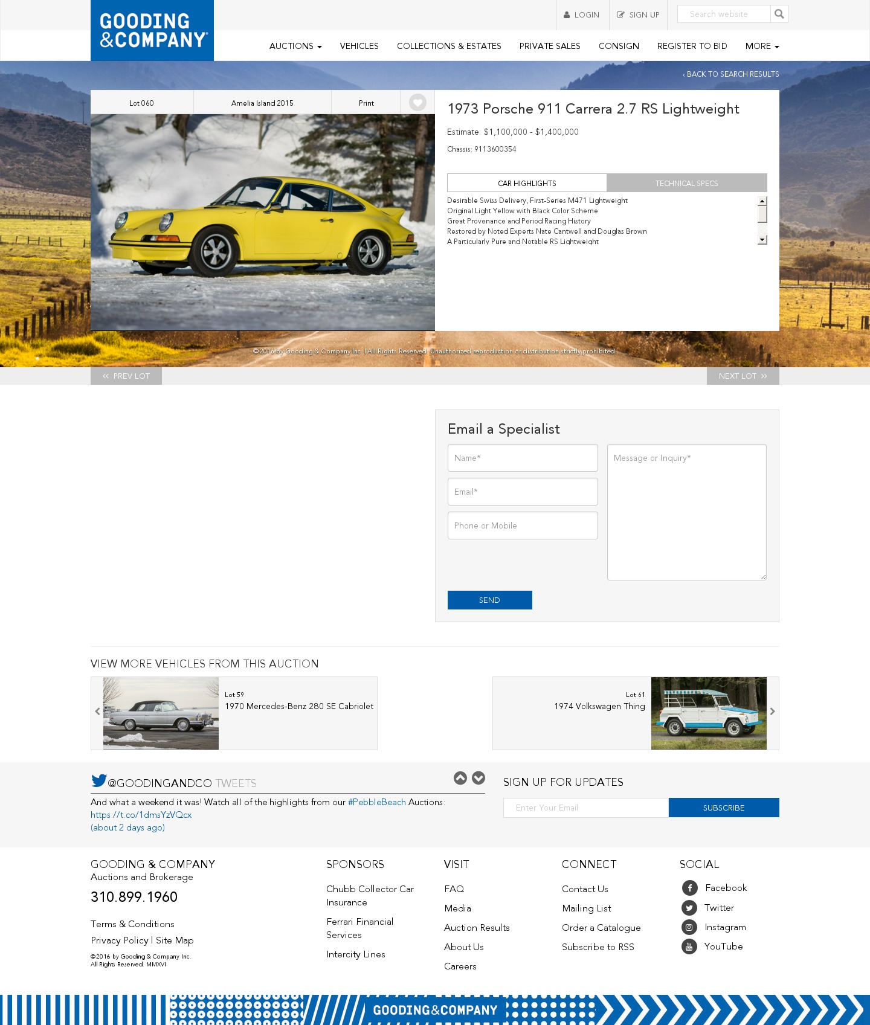Viewport: 870px width, 1025px height.
Task: Click the favorite heart icon
Action: tap(417, 103)
